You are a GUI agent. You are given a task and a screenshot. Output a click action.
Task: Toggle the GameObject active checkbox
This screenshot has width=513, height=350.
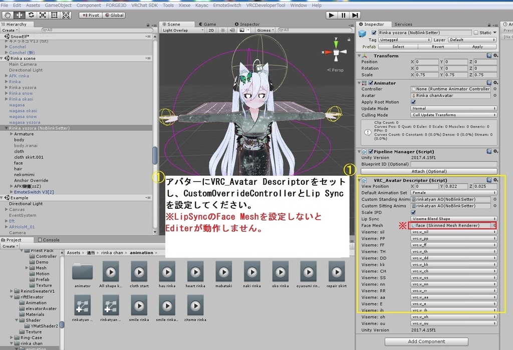(x=374, y=33)
